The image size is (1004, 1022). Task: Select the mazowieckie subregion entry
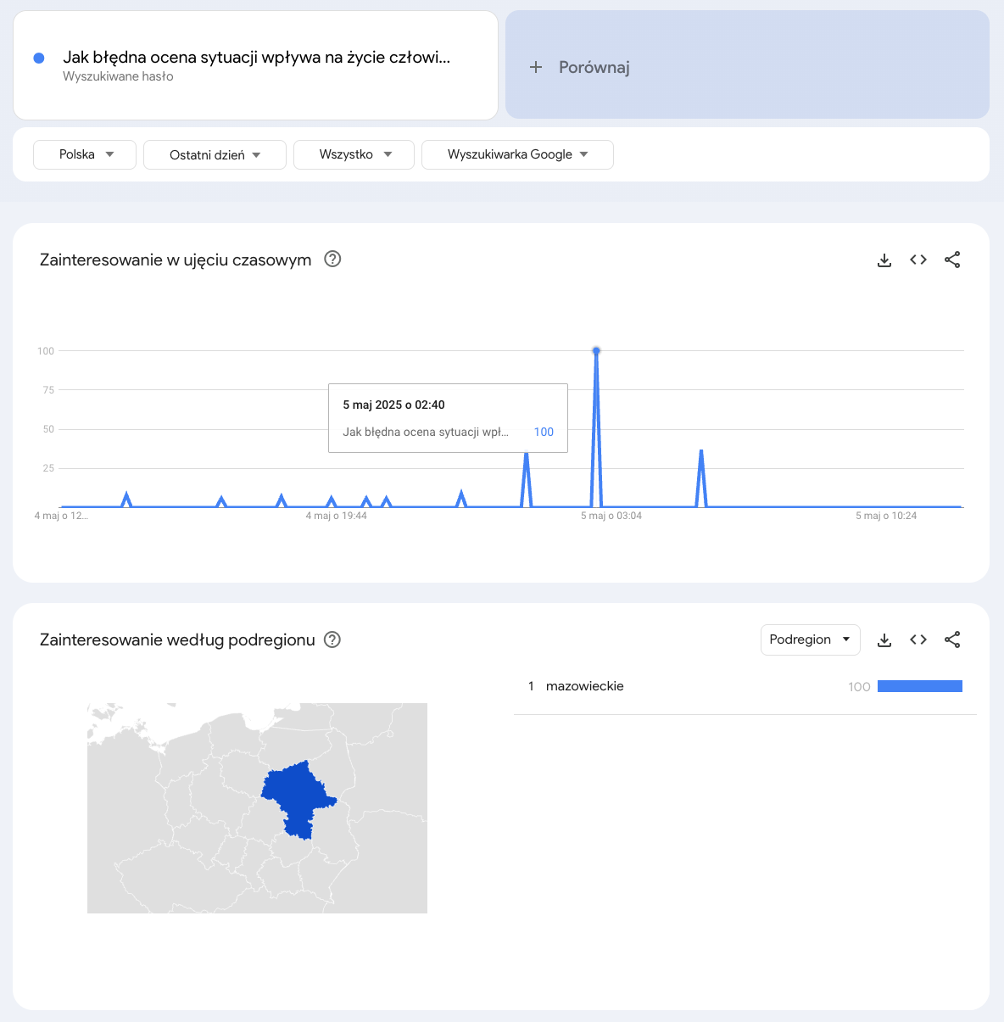tap(585, 686)
